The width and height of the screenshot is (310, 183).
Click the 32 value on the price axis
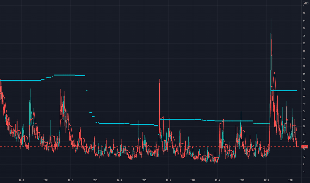tap(304, 119)
